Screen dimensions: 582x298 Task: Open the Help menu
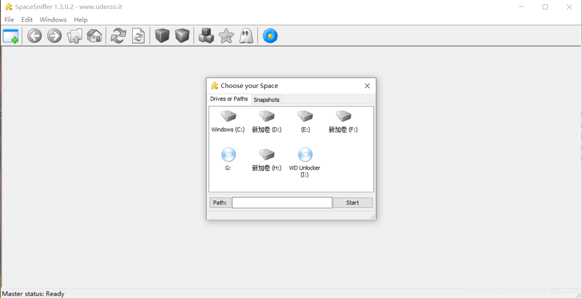81,20
